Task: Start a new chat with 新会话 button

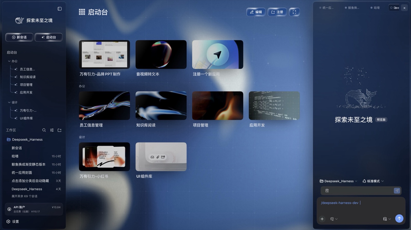Action: 19,37
